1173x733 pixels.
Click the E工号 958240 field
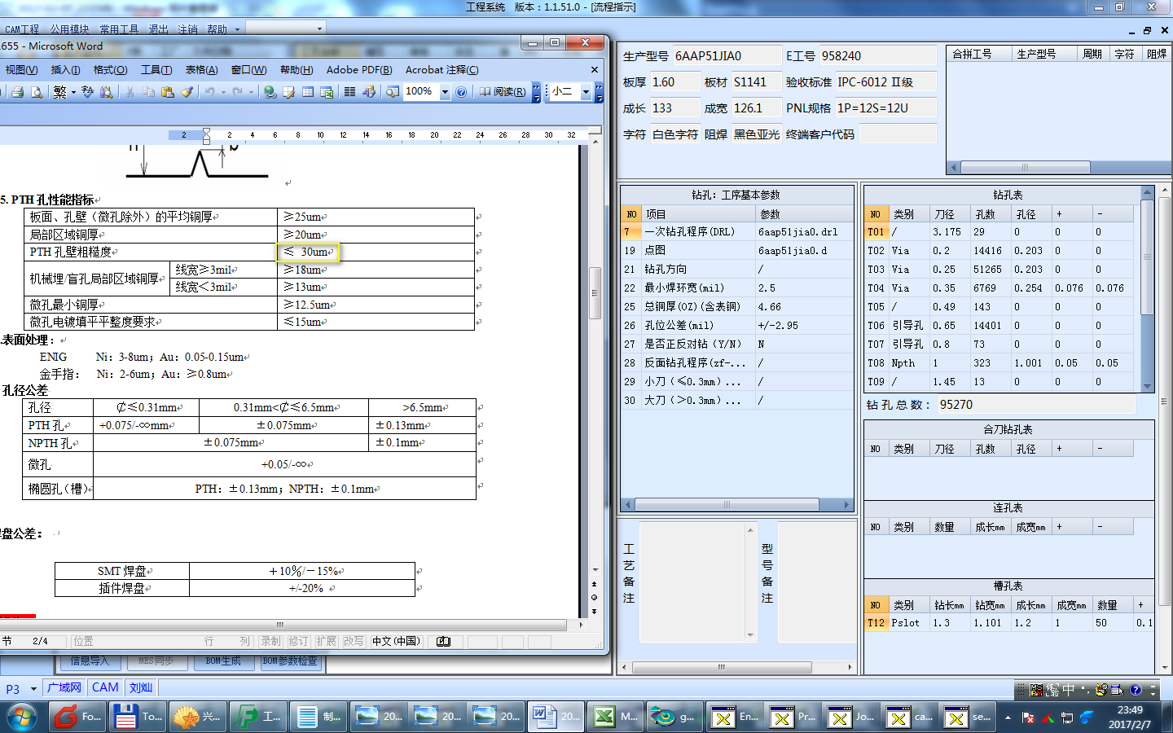877,56
